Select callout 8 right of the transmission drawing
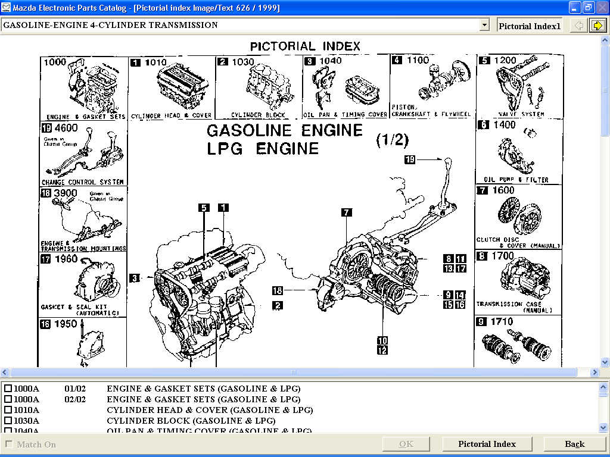Viewport: 610px width, 457px height. coord(449,259)
